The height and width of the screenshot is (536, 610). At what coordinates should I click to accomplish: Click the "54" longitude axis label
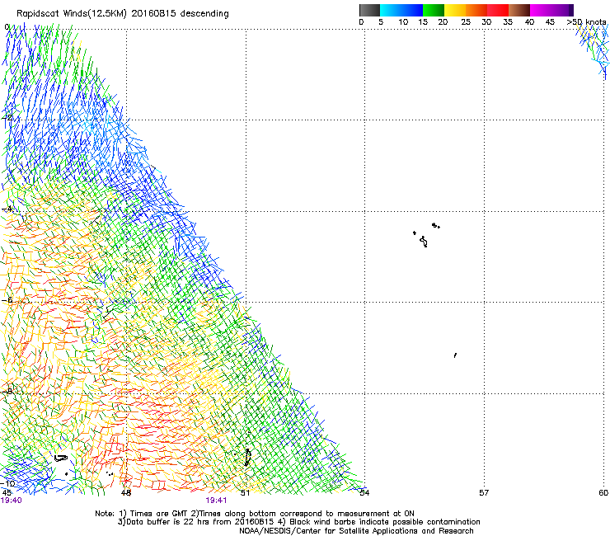click(364, 493)
